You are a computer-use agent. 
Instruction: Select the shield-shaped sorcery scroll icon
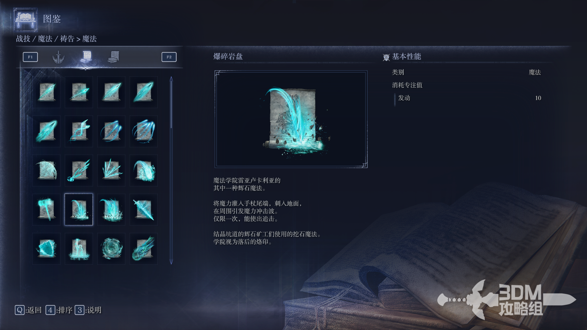click(x=46, y=248)
